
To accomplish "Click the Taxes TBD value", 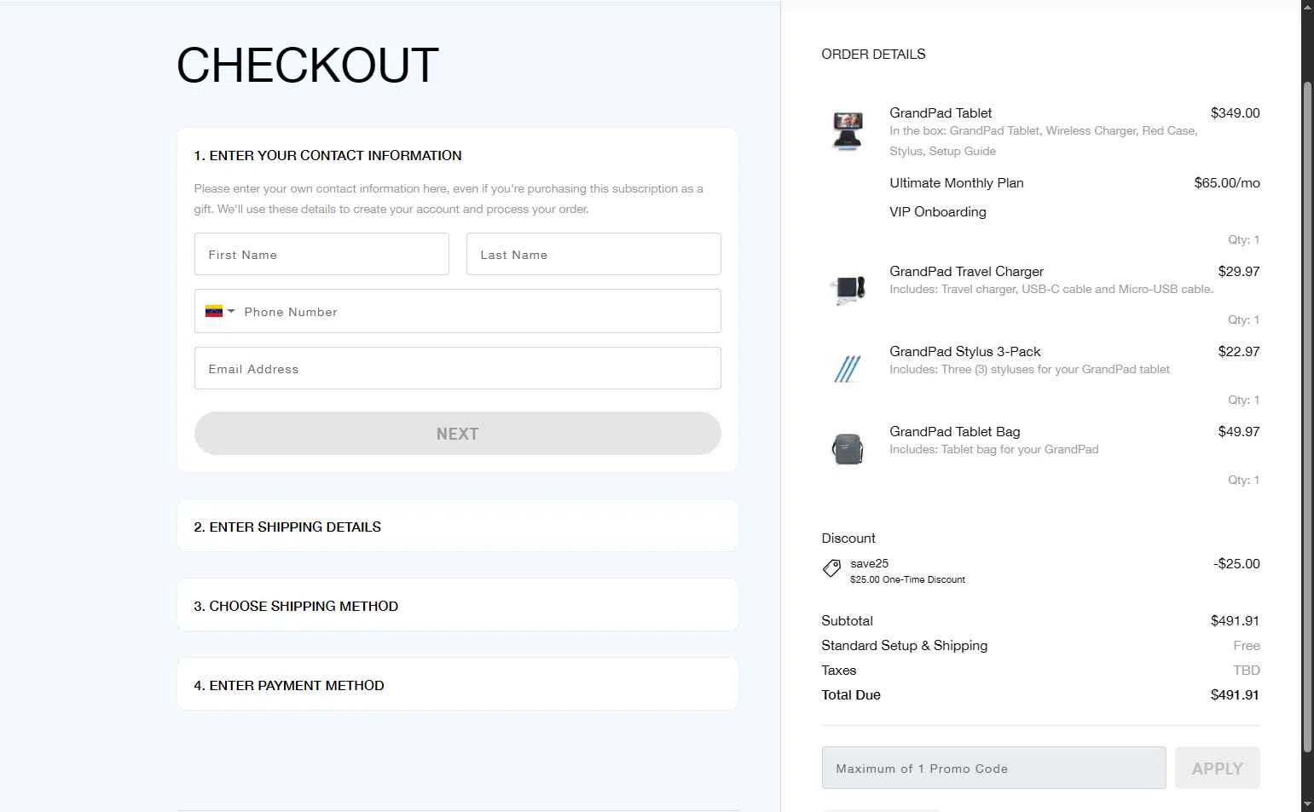I will pos(1247,670).
